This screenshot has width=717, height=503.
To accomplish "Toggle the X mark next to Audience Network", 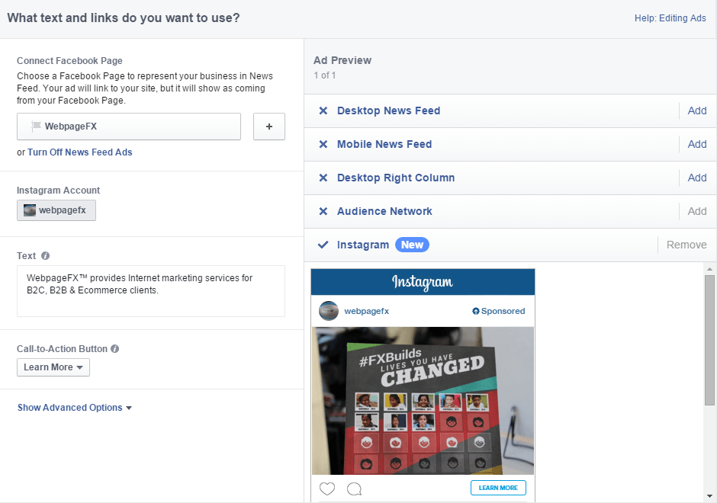I will click(323, 211).
